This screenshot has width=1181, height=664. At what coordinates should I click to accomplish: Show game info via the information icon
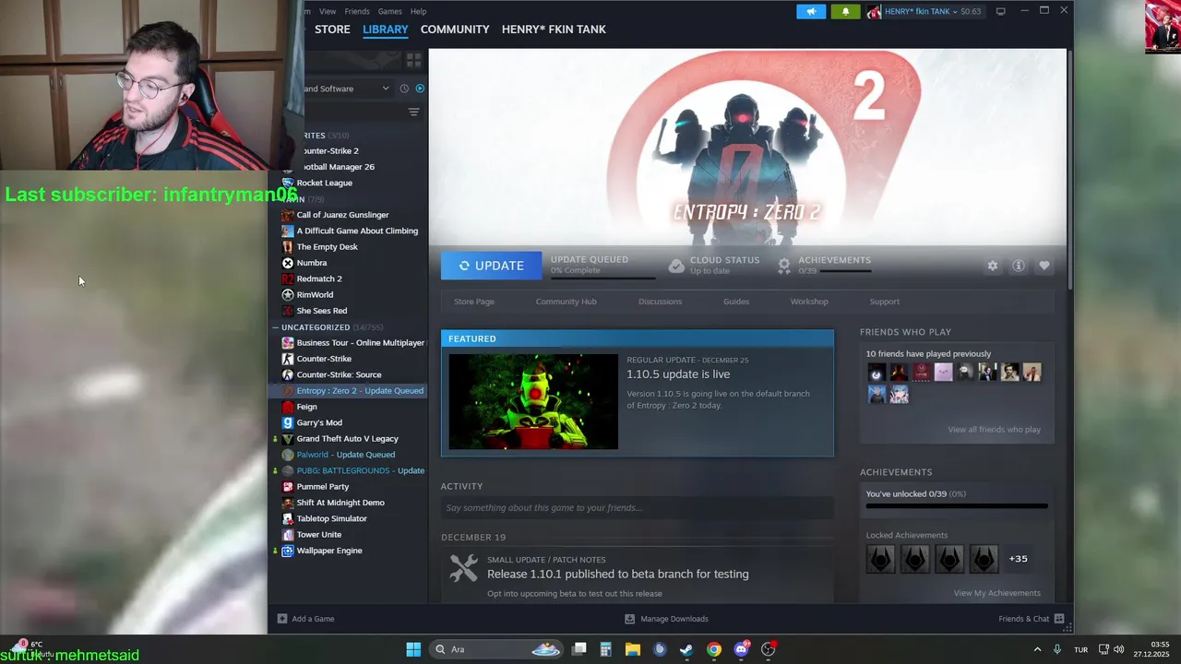click(x=1019, y=266)
